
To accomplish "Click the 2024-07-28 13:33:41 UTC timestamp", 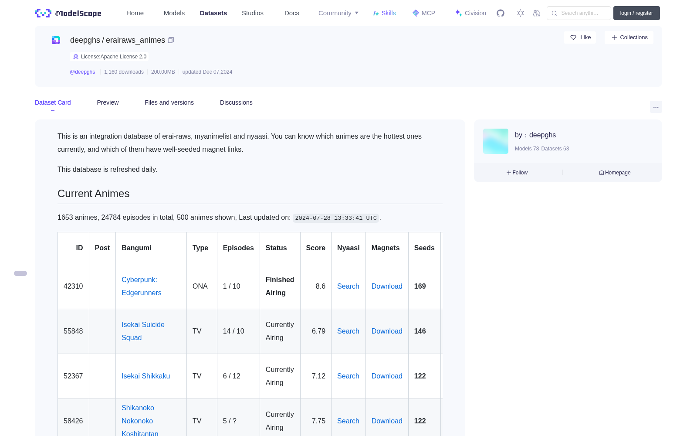I will point(336,218).
